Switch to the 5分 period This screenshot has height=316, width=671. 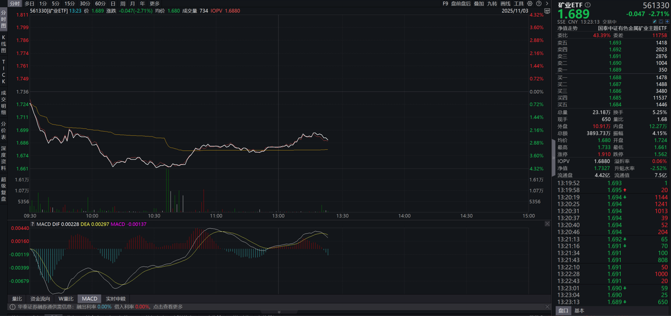point(55,3)
